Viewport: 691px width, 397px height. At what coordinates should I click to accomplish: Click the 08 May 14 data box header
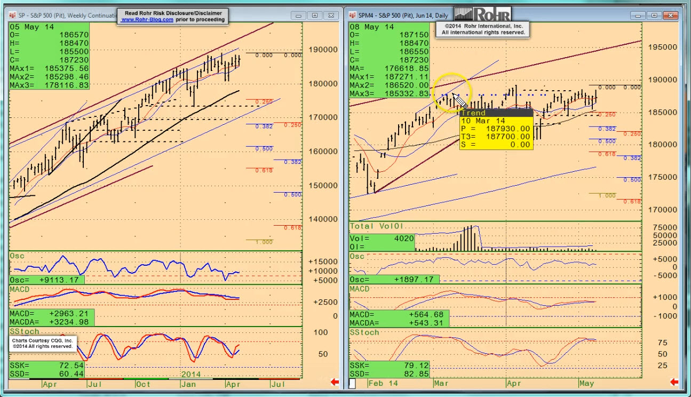point(372,27)
